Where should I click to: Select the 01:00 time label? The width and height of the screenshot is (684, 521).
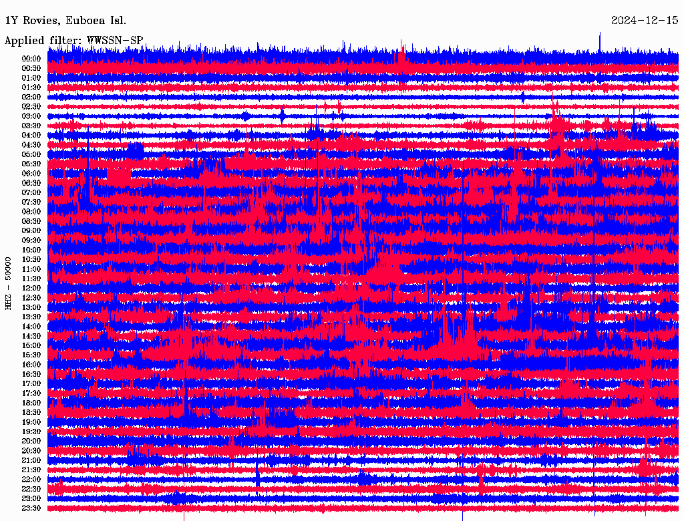click(x=31, y=77)
